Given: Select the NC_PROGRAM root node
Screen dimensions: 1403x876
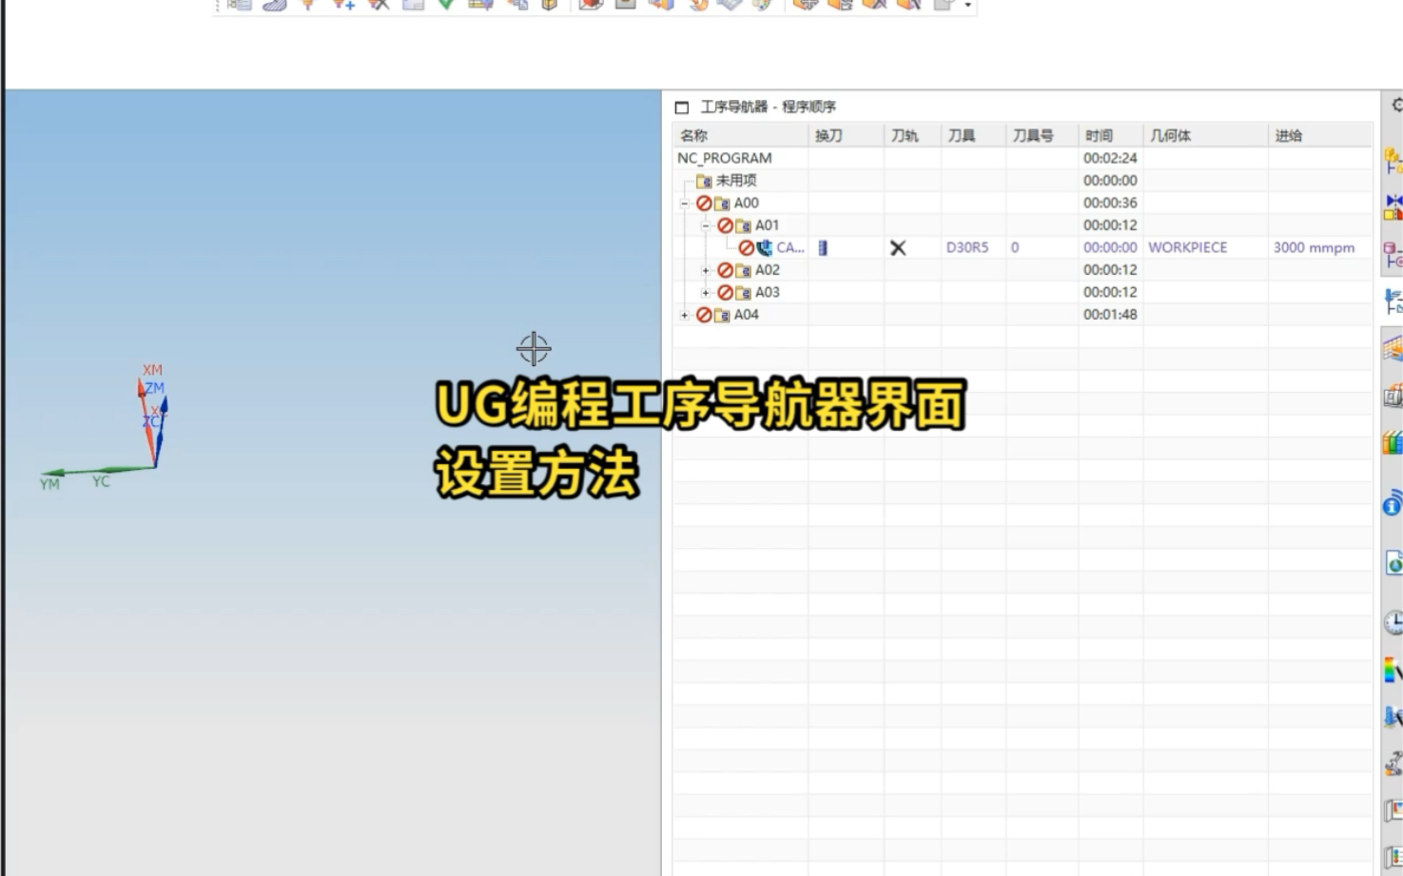Looking at the screenshot, I should tap(725, 158).
